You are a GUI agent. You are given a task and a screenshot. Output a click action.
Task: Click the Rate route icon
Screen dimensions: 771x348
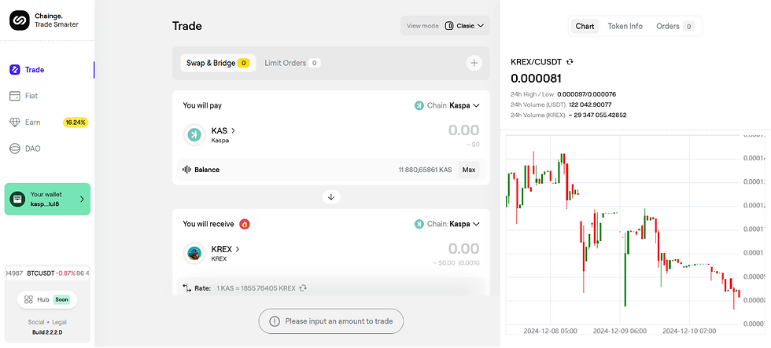click(x=187, y=288)
